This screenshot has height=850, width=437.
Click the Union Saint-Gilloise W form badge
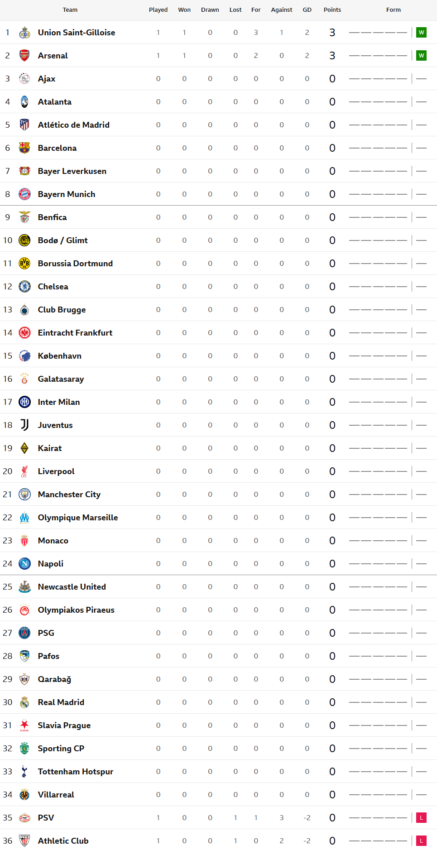[x=421, y=33]
